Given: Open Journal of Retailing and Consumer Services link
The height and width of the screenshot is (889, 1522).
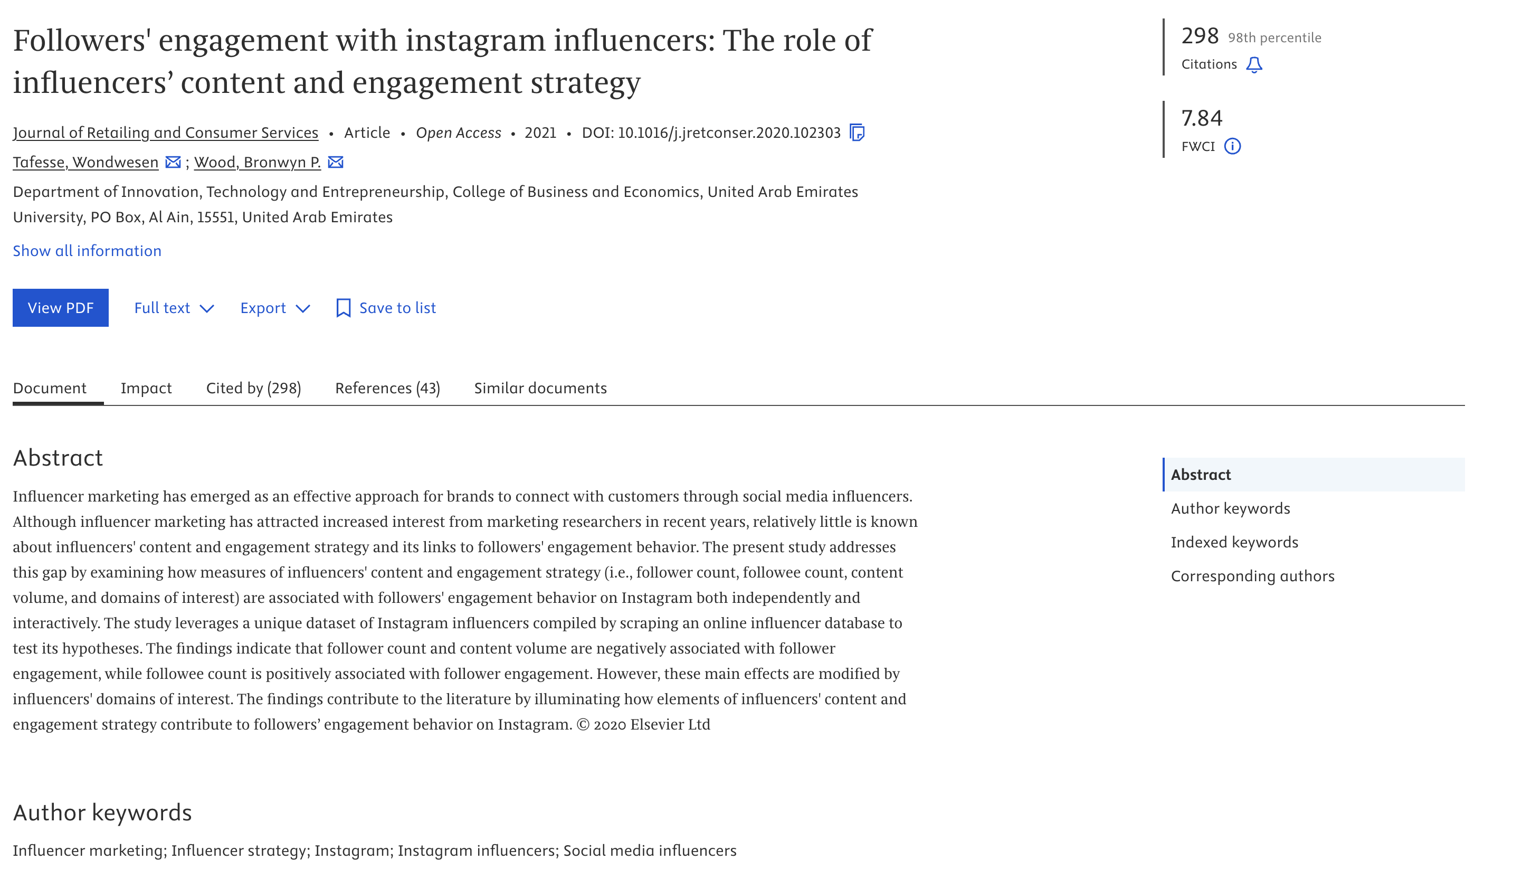Looking at the screenshot, I should [x=166, y=133].
